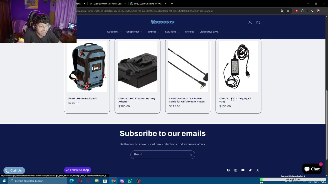The width and height of the screenshot is (328, 184).
Task: Expand the Brands menu
Action: click(153, 32)
